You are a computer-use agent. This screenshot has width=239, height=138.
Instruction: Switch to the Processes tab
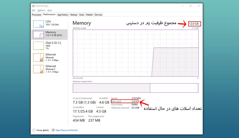pos(36,15)
